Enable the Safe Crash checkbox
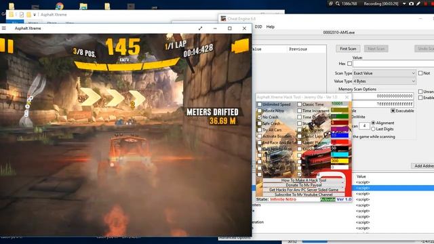The image size is (434, 244). coord(259,123)
